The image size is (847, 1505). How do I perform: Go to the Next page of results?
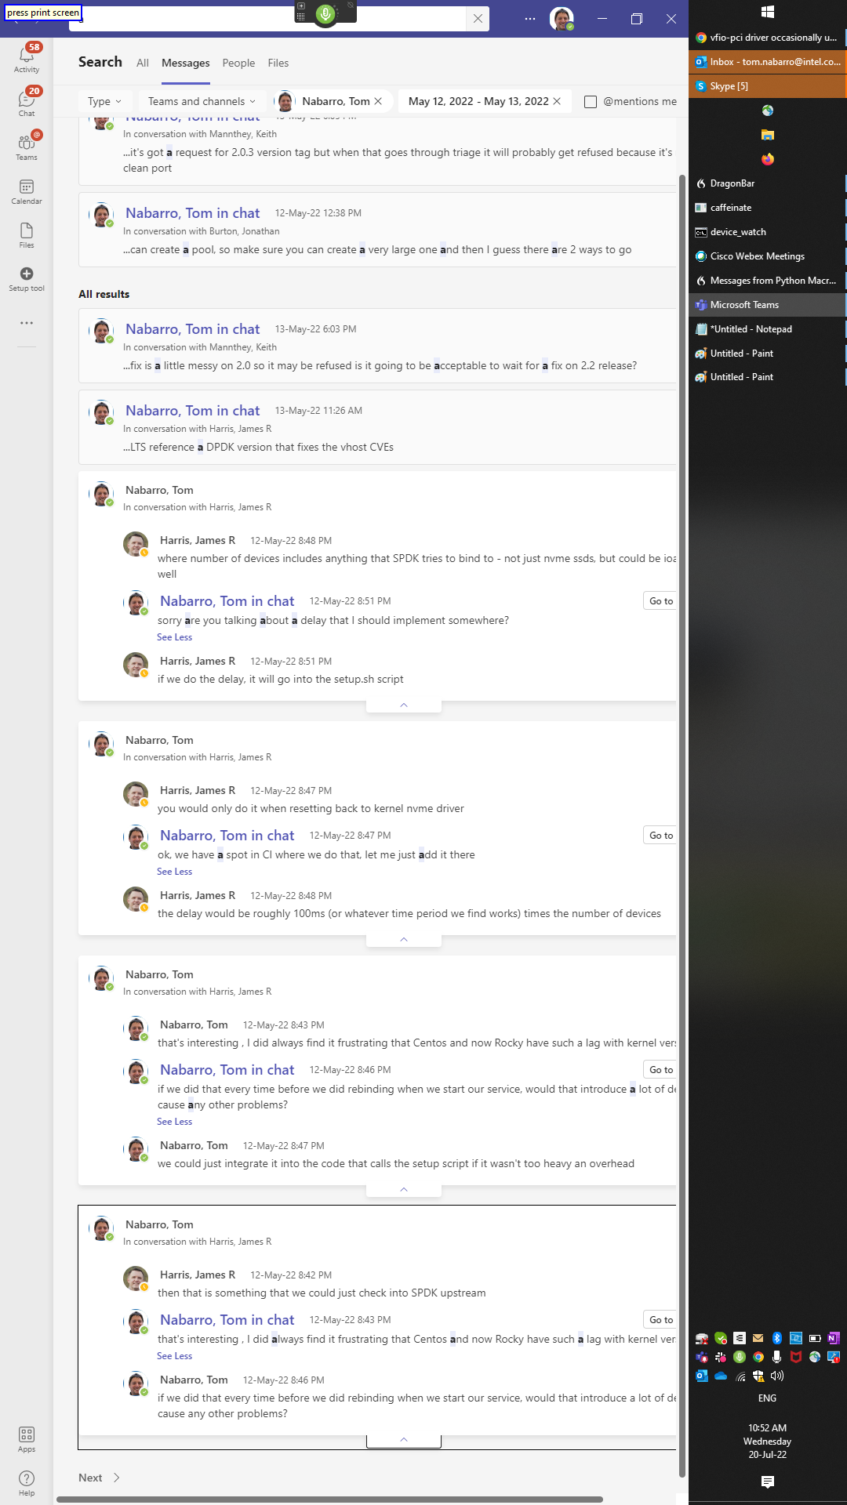point(90,1477)
